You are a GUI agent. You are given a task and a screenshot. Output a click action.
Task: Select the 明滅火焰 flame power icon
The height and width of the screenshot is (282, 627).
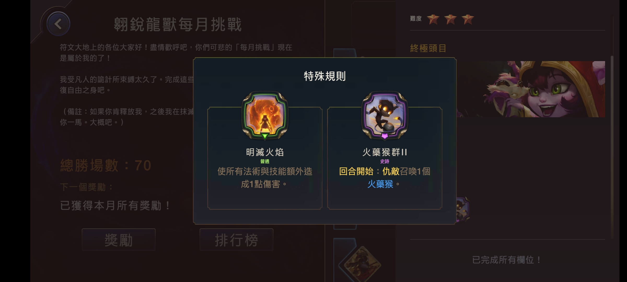[x=265, y=115]
